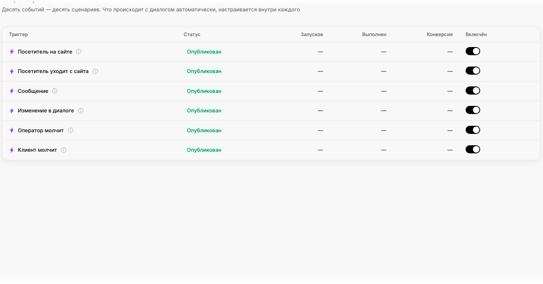Disable the «Оператор молчит» toggle
Image resolution: width=543 pixels, height=284 pixels.
pos(473,130)
